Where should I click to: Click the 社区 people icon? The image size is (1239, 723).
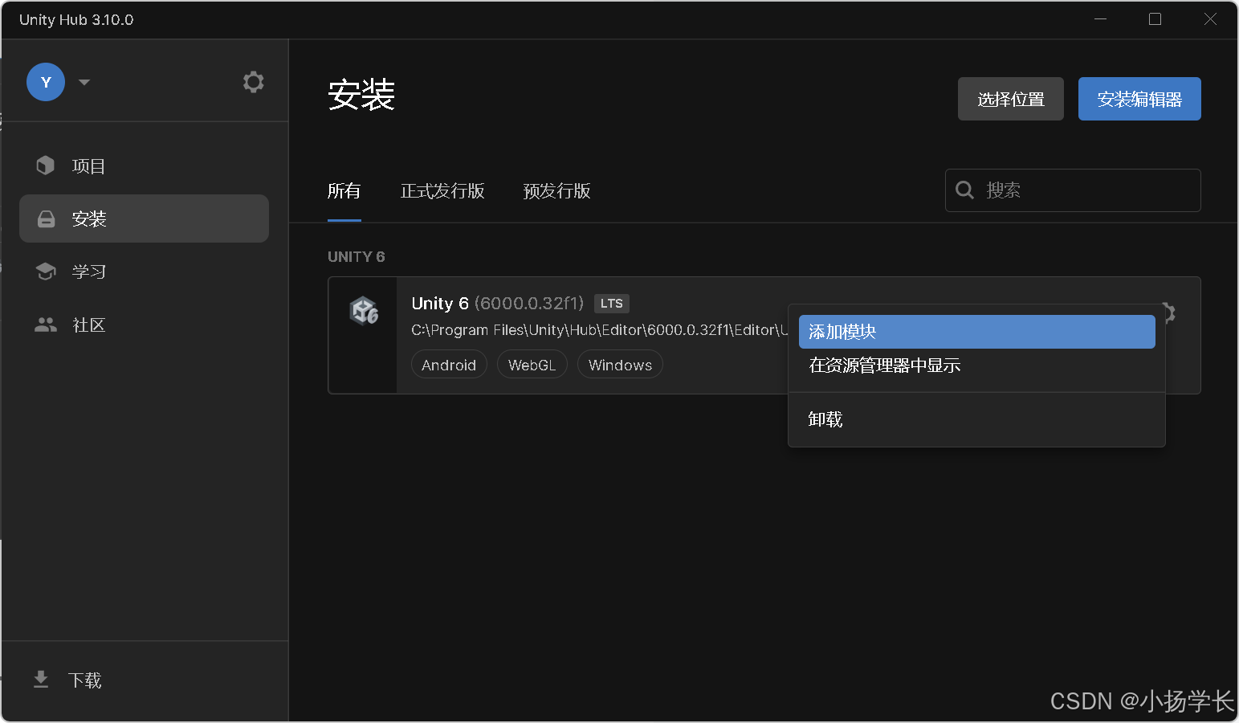pyautogui.click(x=46, y=325)
